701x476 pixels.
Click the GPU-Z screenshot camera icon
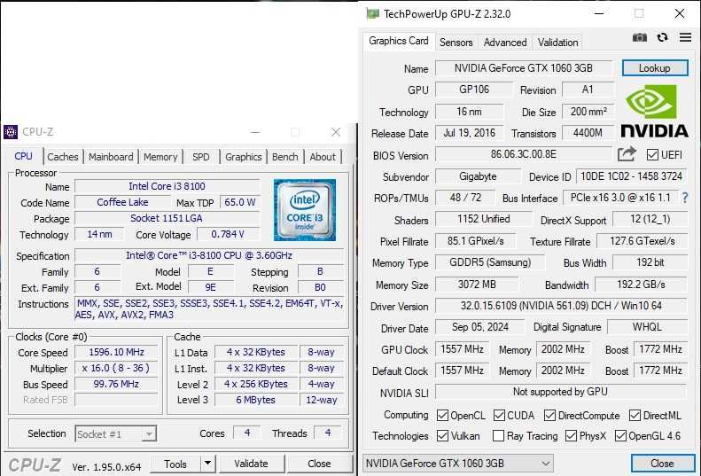pyautogui.click(x=640, y=37)
